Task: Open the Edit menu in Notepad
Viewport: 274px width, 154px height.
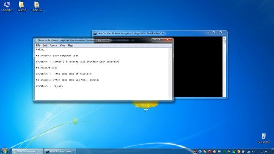Action: point(45,45)
